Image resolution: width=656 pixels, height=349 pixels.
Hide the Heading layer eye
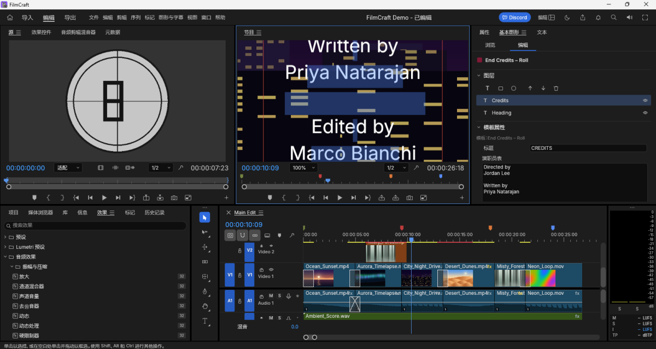pos(645,113)
